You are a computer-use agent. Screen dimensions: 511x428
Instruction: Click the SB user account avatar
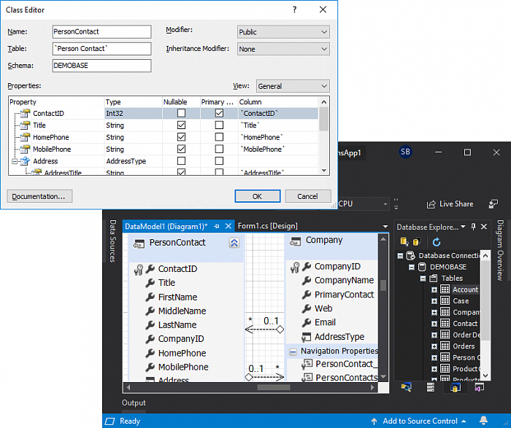pos(406,152)
